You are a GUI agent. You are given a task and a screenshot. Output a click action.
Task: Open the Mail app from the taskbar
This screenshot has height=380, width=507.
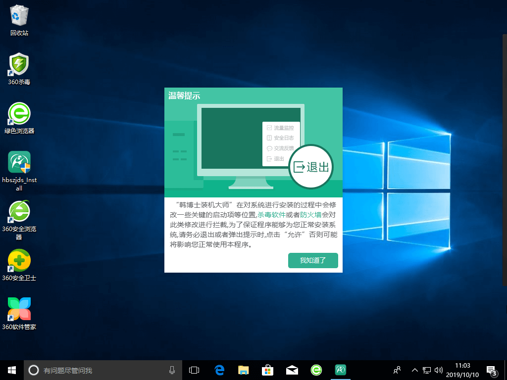(292, 370)
